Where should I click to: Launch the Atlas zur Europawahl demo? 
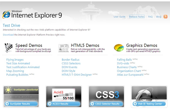tap(130, 75)
